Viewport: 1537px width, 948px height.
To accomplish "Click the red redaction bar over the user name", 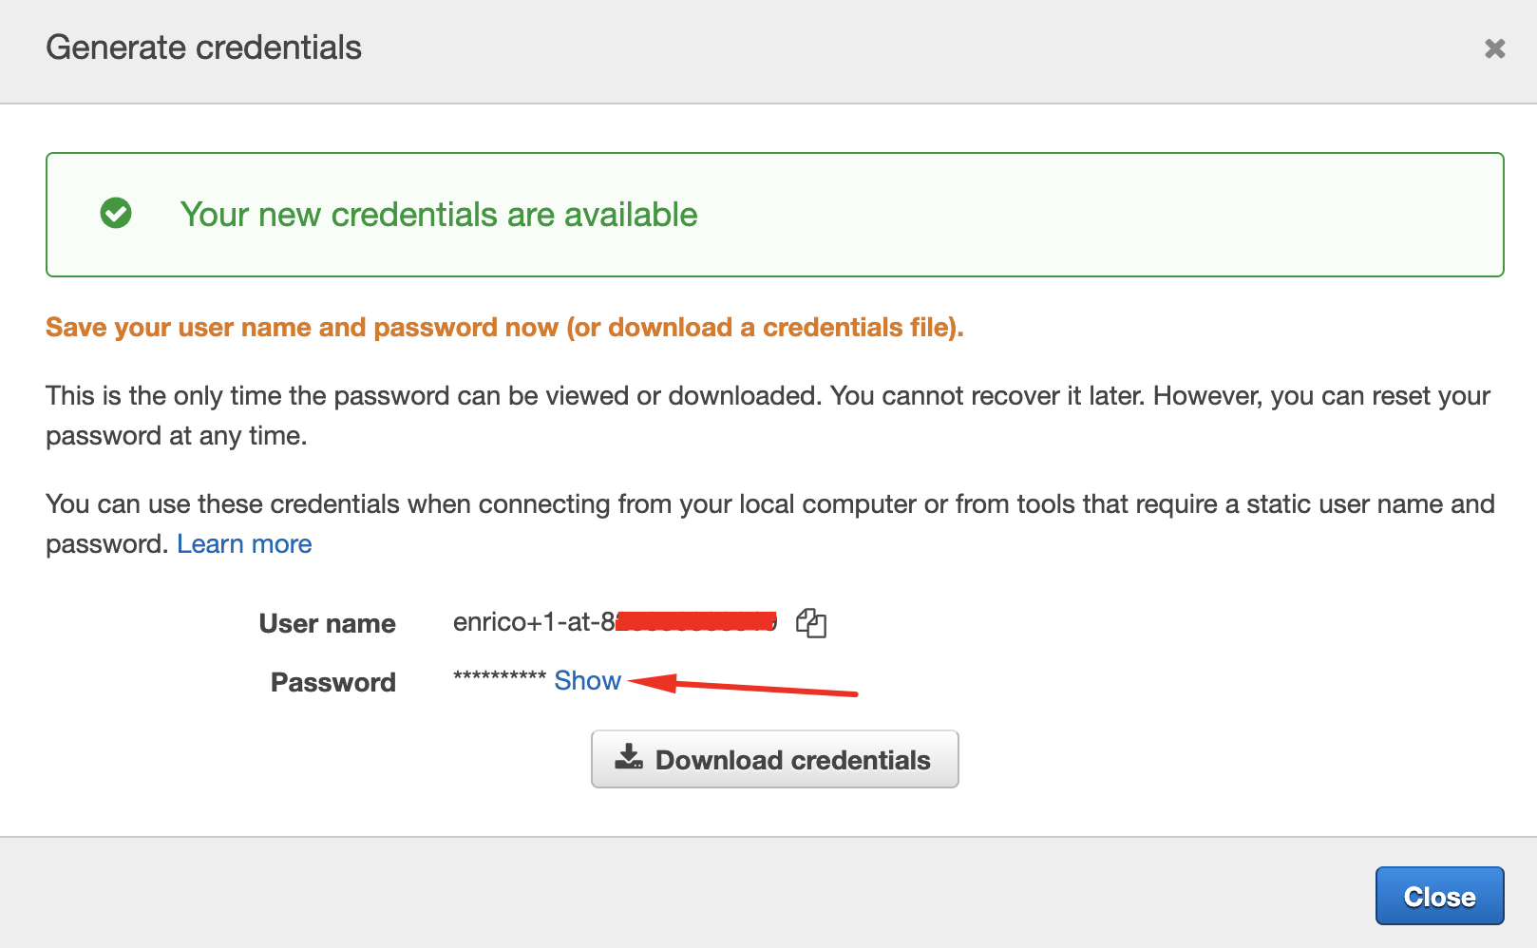I will [x=696, y=621].
